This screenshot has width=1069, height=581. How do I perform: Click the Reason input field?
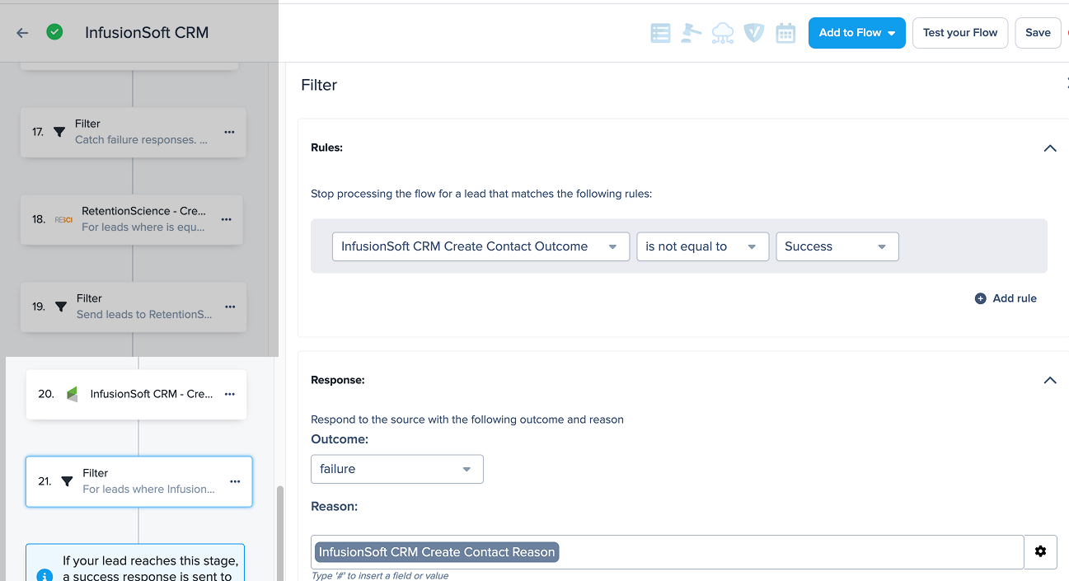(x=667, y=552)
